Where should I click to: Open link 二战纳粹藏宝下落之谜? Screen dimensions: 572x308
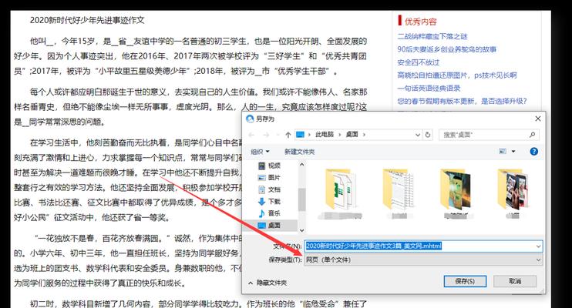point(432,36)
